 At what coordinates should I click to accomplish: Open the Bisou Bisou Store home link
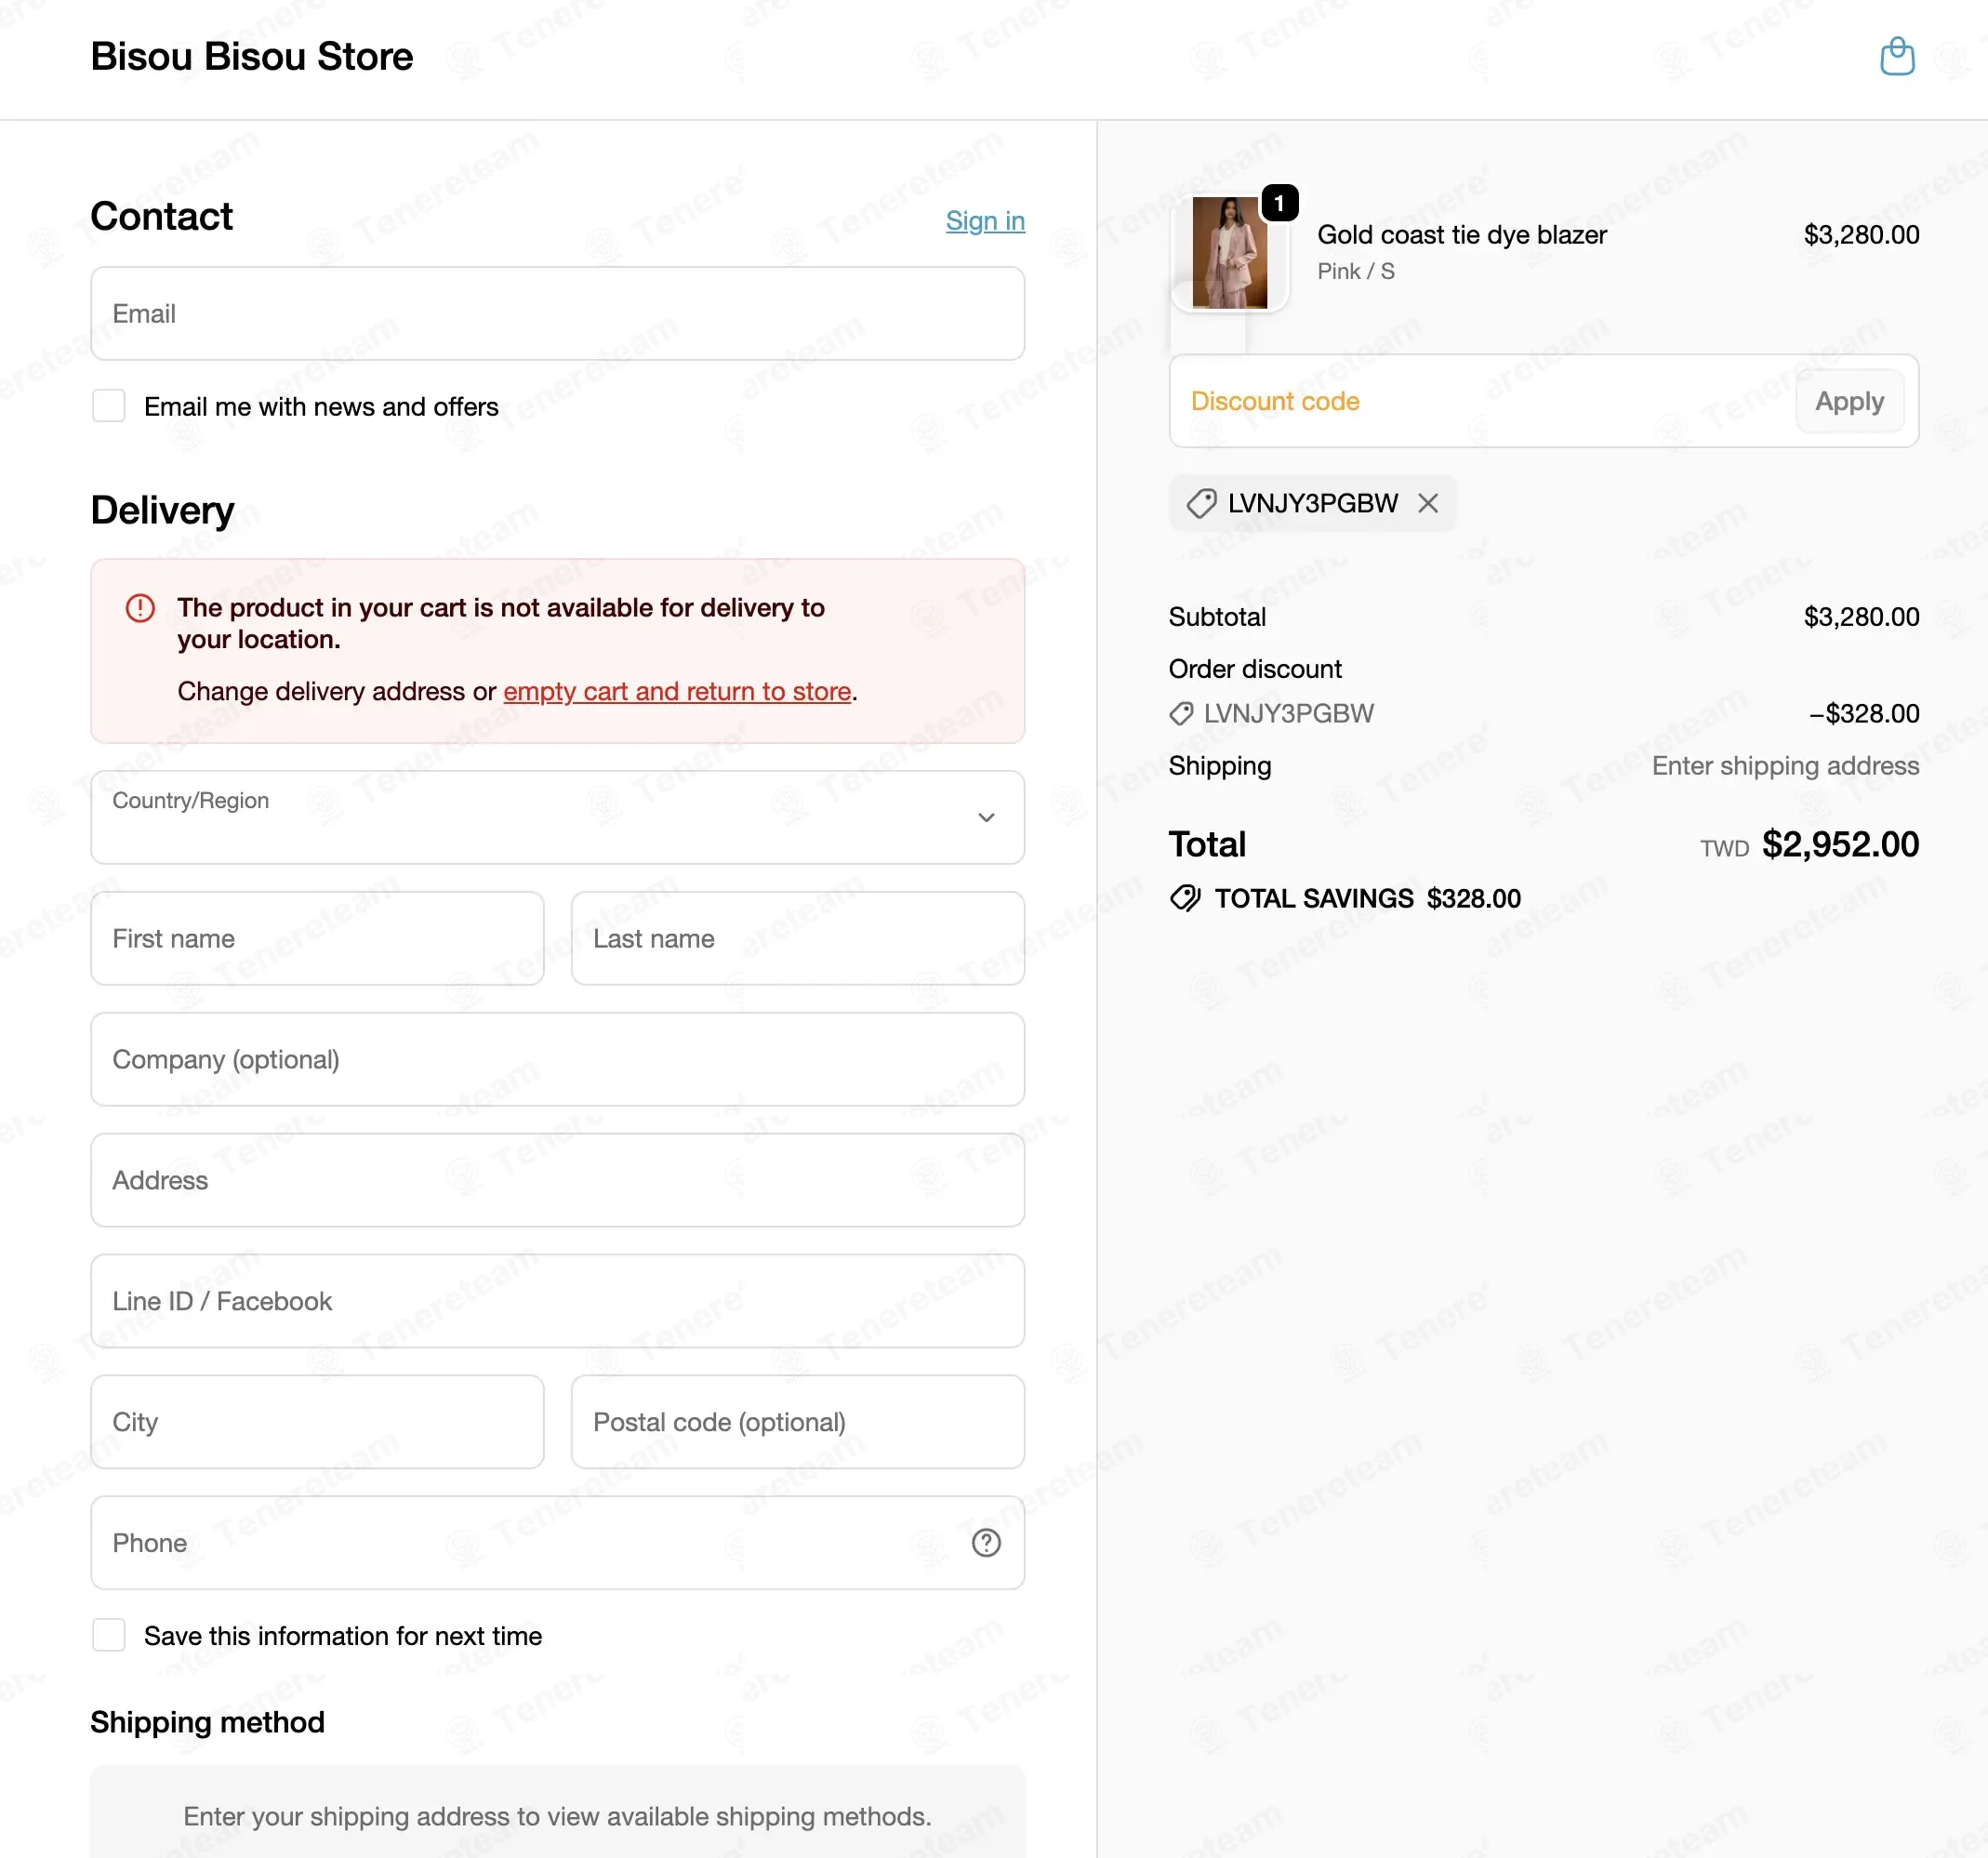tap(252, 57)
